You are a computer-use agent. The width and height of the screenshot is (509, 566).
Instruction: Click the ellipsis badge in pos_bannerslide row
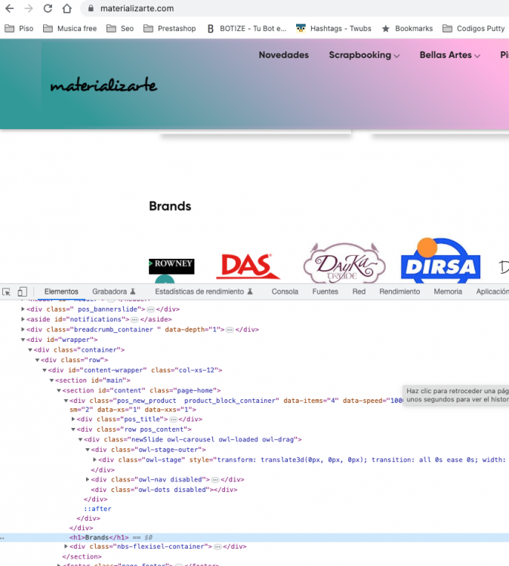150,309
